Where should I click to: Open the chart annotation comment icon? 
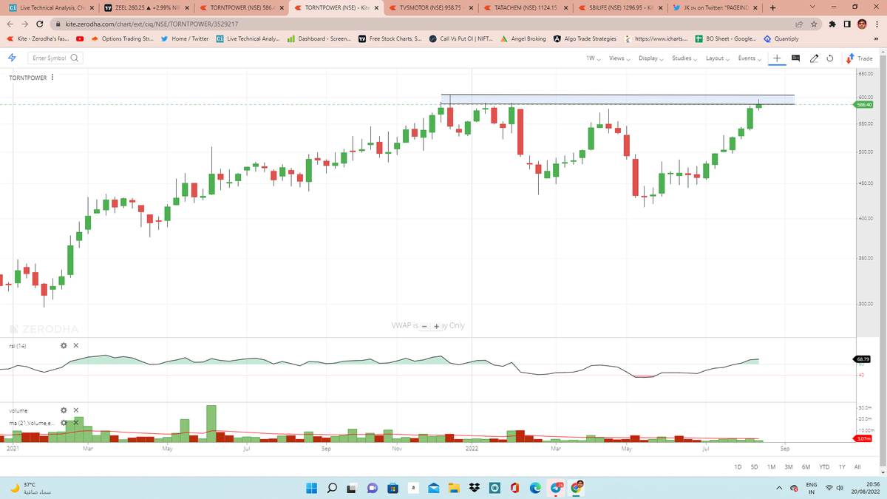[796, 58]
